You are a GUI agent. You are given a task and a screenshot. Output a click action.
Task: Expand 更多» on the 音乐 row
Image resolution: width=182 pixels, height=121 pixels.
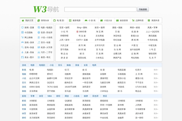point(156,83)
